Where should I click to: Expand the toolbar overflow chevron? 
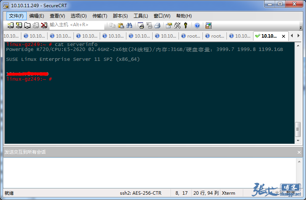click(x=301, y=28)
